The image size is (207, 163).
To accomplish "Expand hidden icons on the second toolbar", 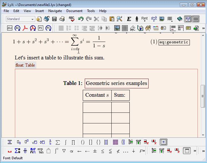I will 203,28.
